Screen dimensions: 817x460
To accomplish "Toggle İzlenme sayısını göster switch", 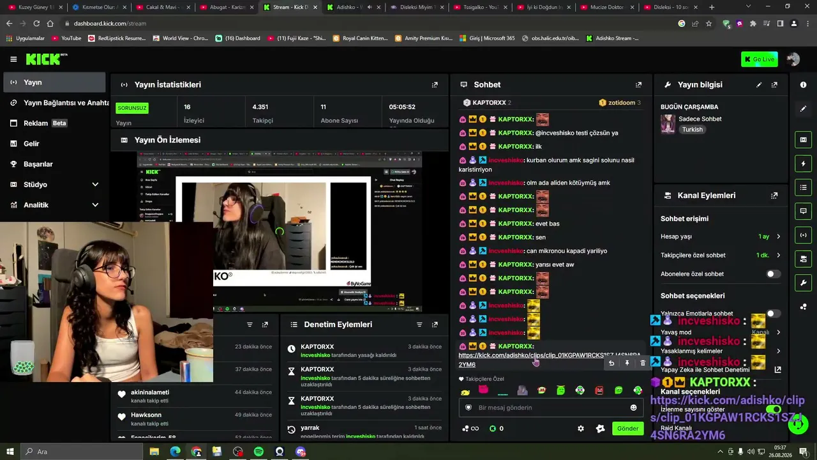I will click(x=773, y=410).
